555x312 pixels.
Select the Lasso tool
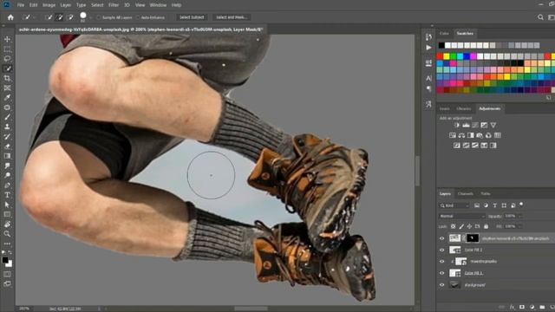7,59
